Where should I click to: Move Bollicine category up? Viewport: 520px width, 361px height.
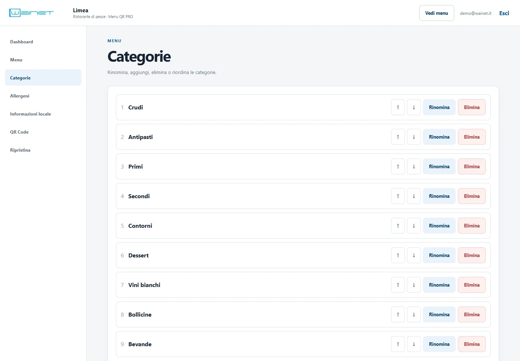pos(398,314)
